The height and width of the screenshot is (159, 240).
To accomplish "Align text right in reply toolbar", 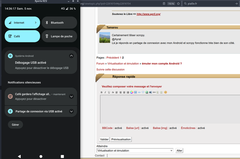I will click(x=120, y=92).
